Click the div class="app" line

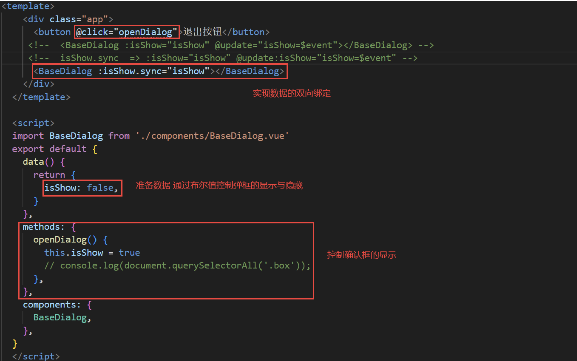[x=68, y=19]
